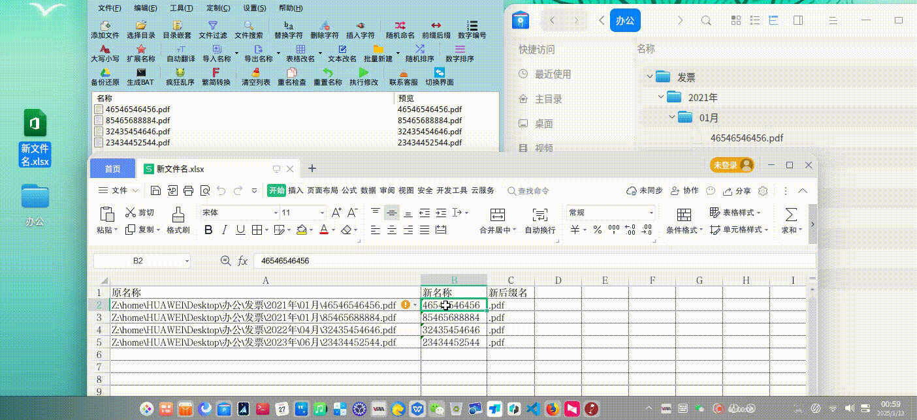Viewport: 917px width, 420px height.
Task: Click 协作 collaborate button
Action: (684, 191)
